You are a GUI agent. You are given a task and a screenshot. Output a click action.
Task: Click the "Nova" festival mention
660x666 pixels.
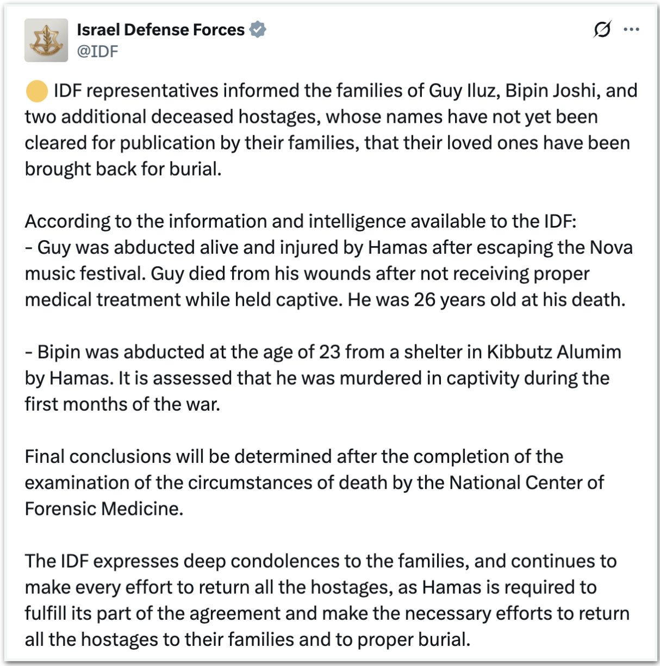tap(611, 248)
